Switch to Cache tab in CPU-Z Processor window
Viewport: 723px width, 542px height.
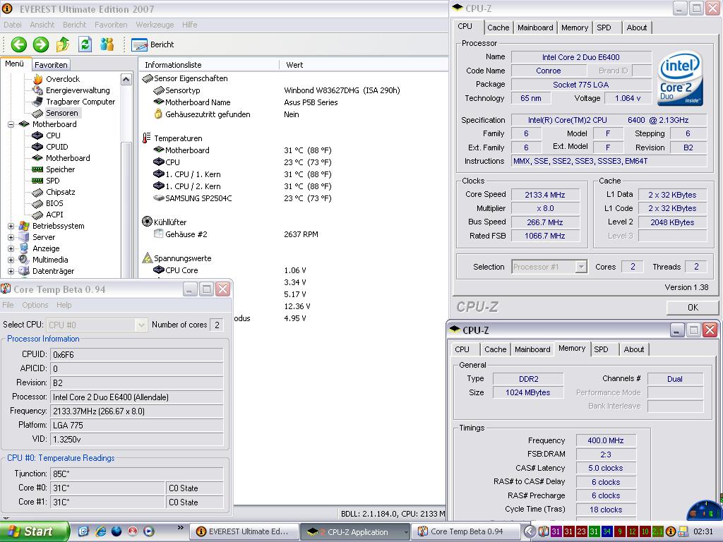(x=498, y=28)
